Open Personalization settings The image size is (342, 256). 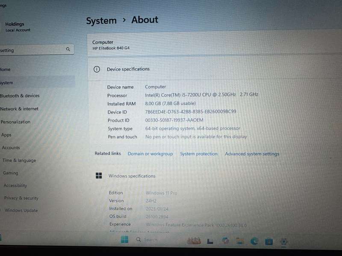[15, 122]
